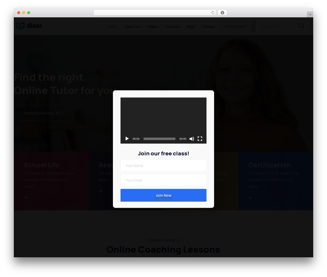The image size is (327, 277).
Task: Select the browser address bar
Action: [155, 13]
